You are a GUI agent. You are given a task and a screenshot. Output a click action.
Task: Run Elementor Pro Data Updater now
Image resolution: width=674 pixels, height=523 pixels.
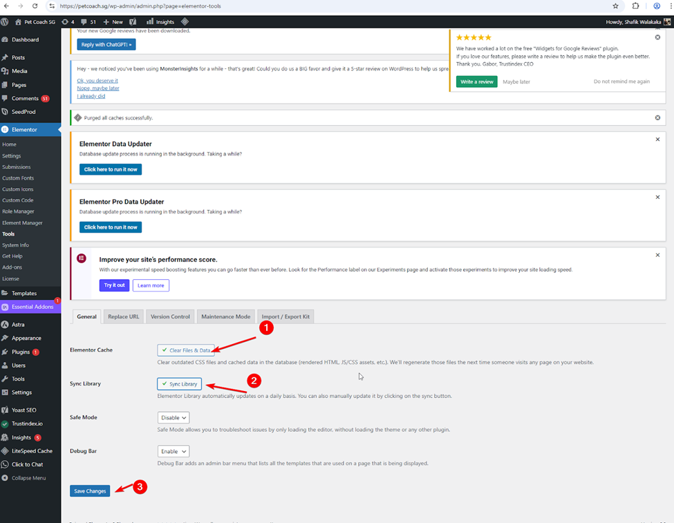pos(111,227)
